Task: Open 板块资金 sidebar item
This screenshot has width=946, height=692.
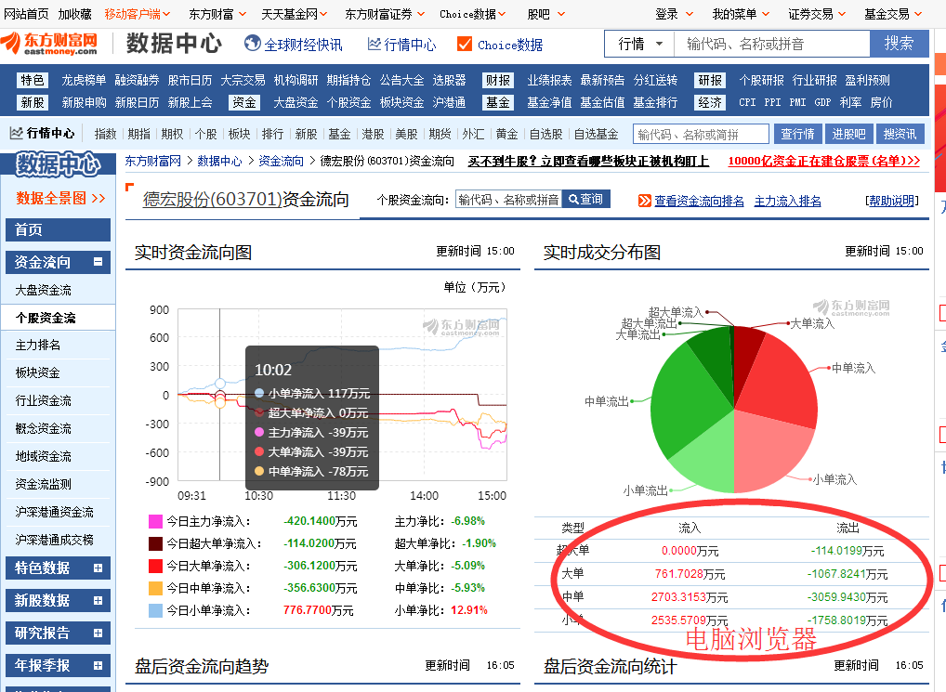Action: click(x=38, y=372)
